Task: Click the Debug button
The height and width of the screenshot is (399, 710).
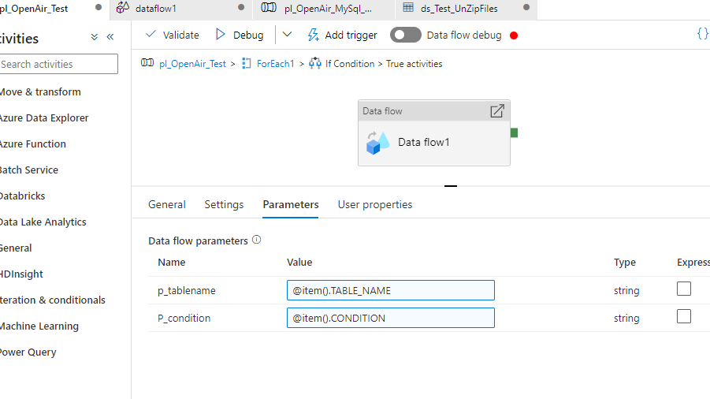Action: coord(240,35)
